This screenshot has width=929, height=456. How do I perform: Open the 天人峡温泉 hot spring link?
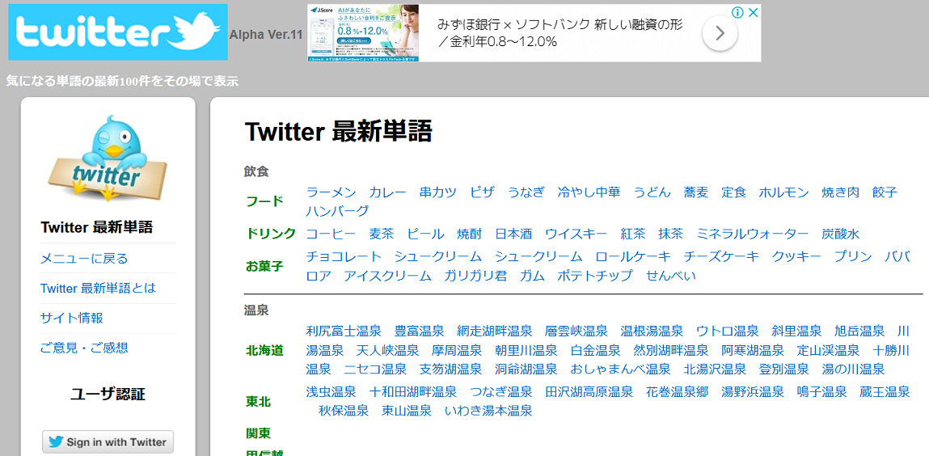(387, 350)
